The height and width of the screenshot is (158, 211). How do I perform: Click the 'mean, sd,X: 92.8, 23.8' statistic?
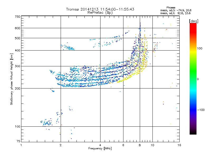[175, 13]
